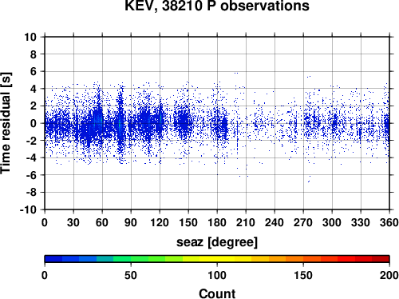Click the x-axis tick label 270

303,222
